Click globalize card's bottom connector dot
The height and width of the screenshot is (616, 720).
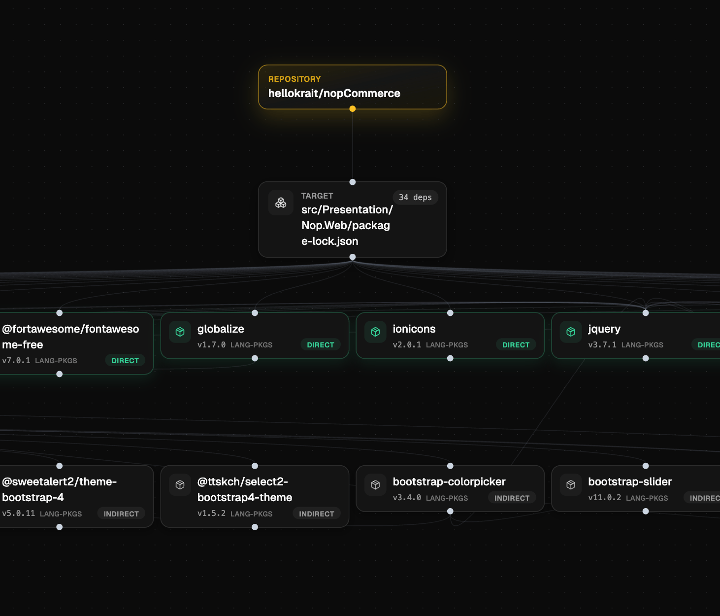click(x=255, y=358)
